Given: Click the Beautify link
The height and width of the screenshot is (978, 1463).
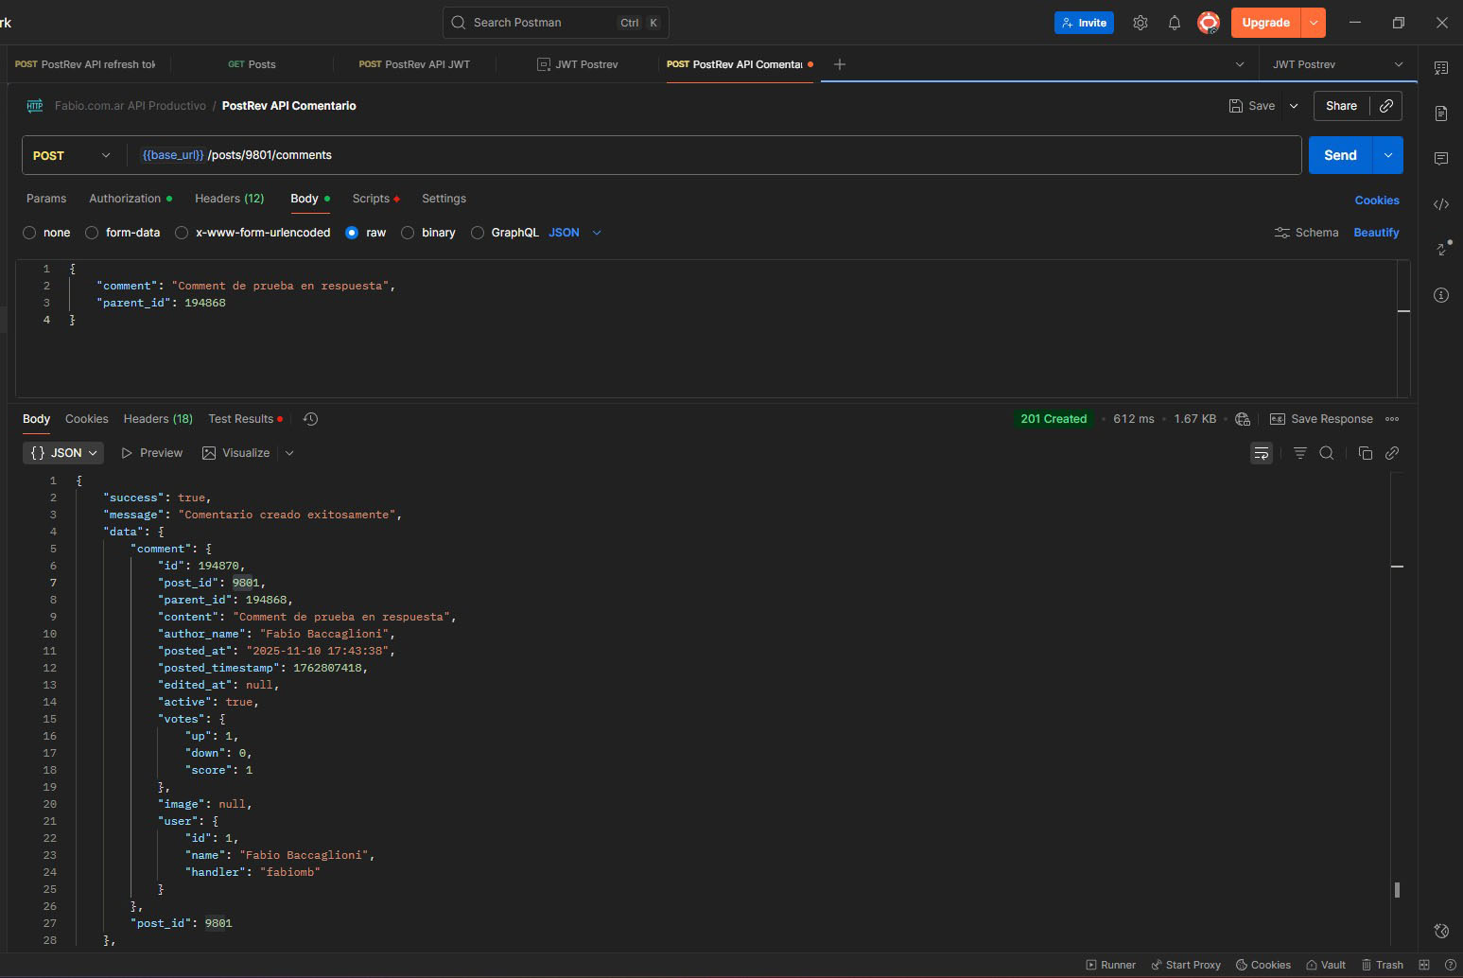Looking at the screenshot, I should [1376, 233].
